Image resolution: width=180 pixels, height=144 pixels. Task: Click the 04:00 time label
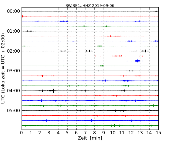tap(14, 91)
